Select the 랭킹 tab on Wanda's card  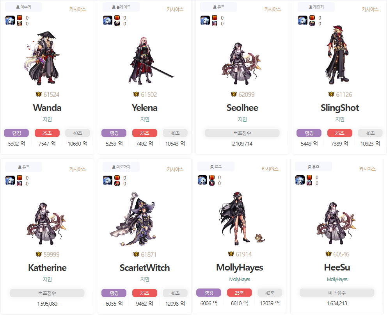[x=16, y=133]
